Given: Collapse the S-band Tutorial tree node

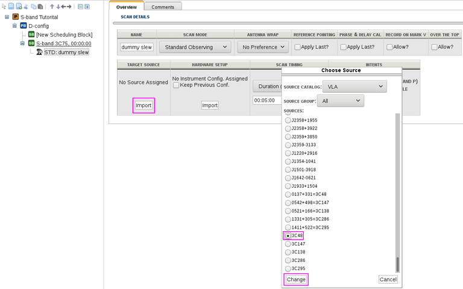Looking at the screenshot, I should click(x=7, y=17).
